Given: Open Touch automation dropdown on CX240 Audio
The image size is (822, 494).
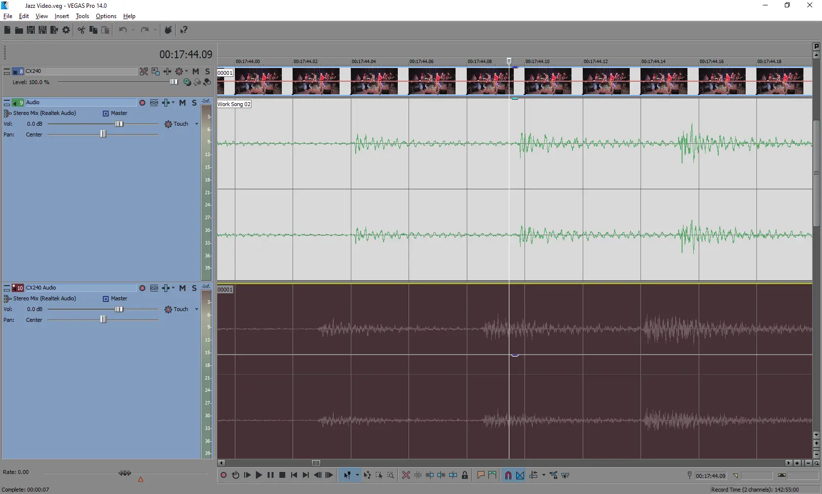Looking at the screenshot, I should click(x=197, y=310).
